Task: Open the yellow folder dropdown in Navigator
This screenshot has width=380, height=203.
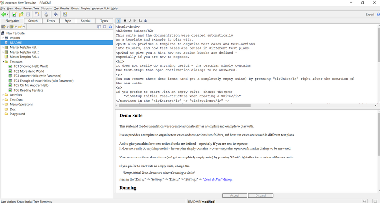Action: pyautogui.click(x=22, y=27)
